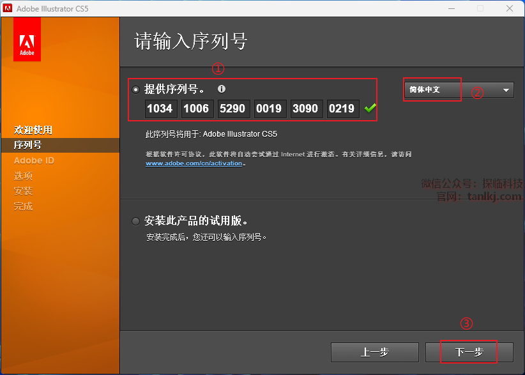Click the serial field containing 1034
The height and width of the screenshot is (375, 525).
pos(161,109)
